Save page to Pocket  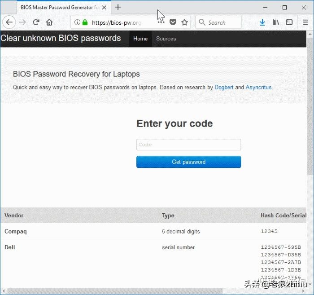pyautogui.click(x=173, y=22)
